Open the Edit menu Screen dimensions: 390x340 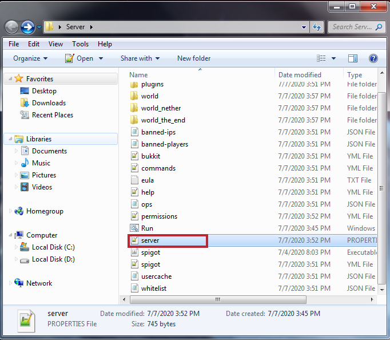[x=34, y=44]
